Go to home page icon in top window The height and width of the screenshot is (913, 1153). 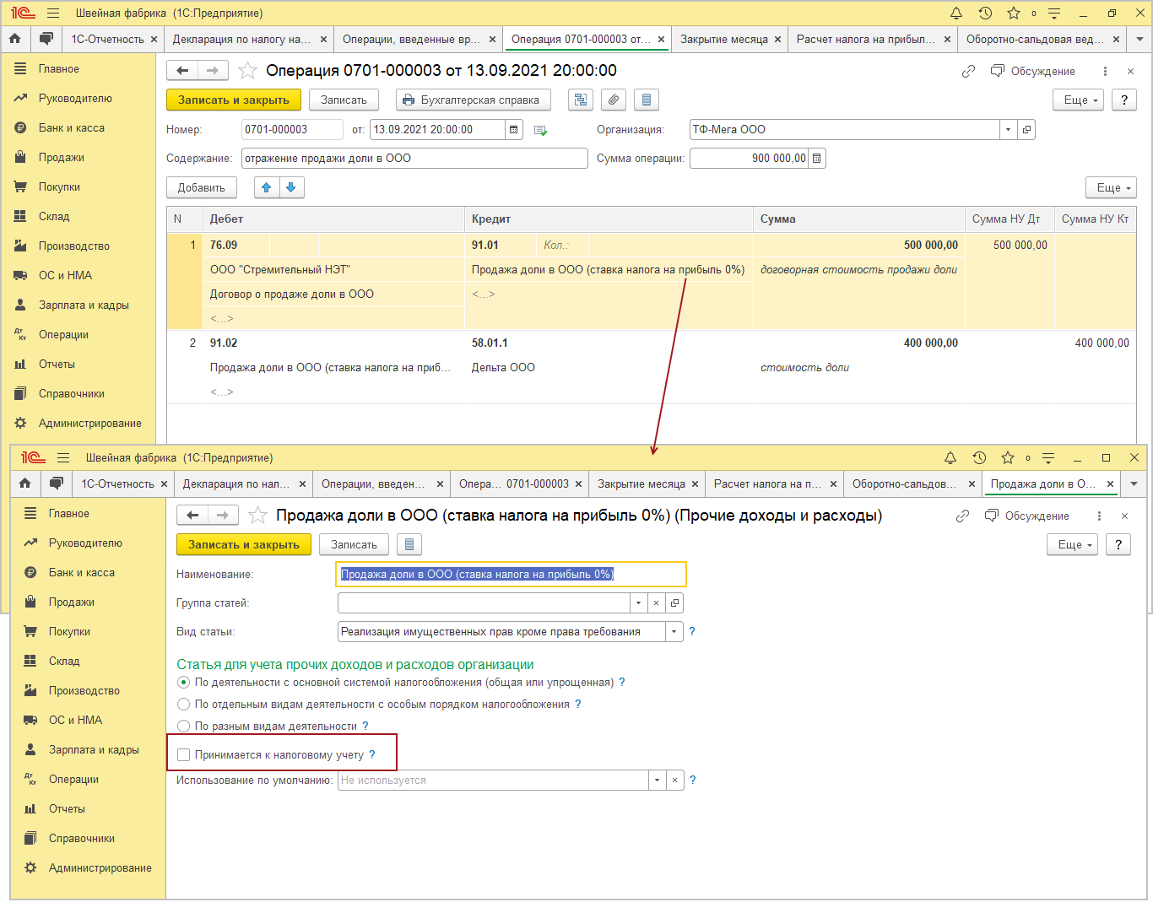click(x=14, y=39)
